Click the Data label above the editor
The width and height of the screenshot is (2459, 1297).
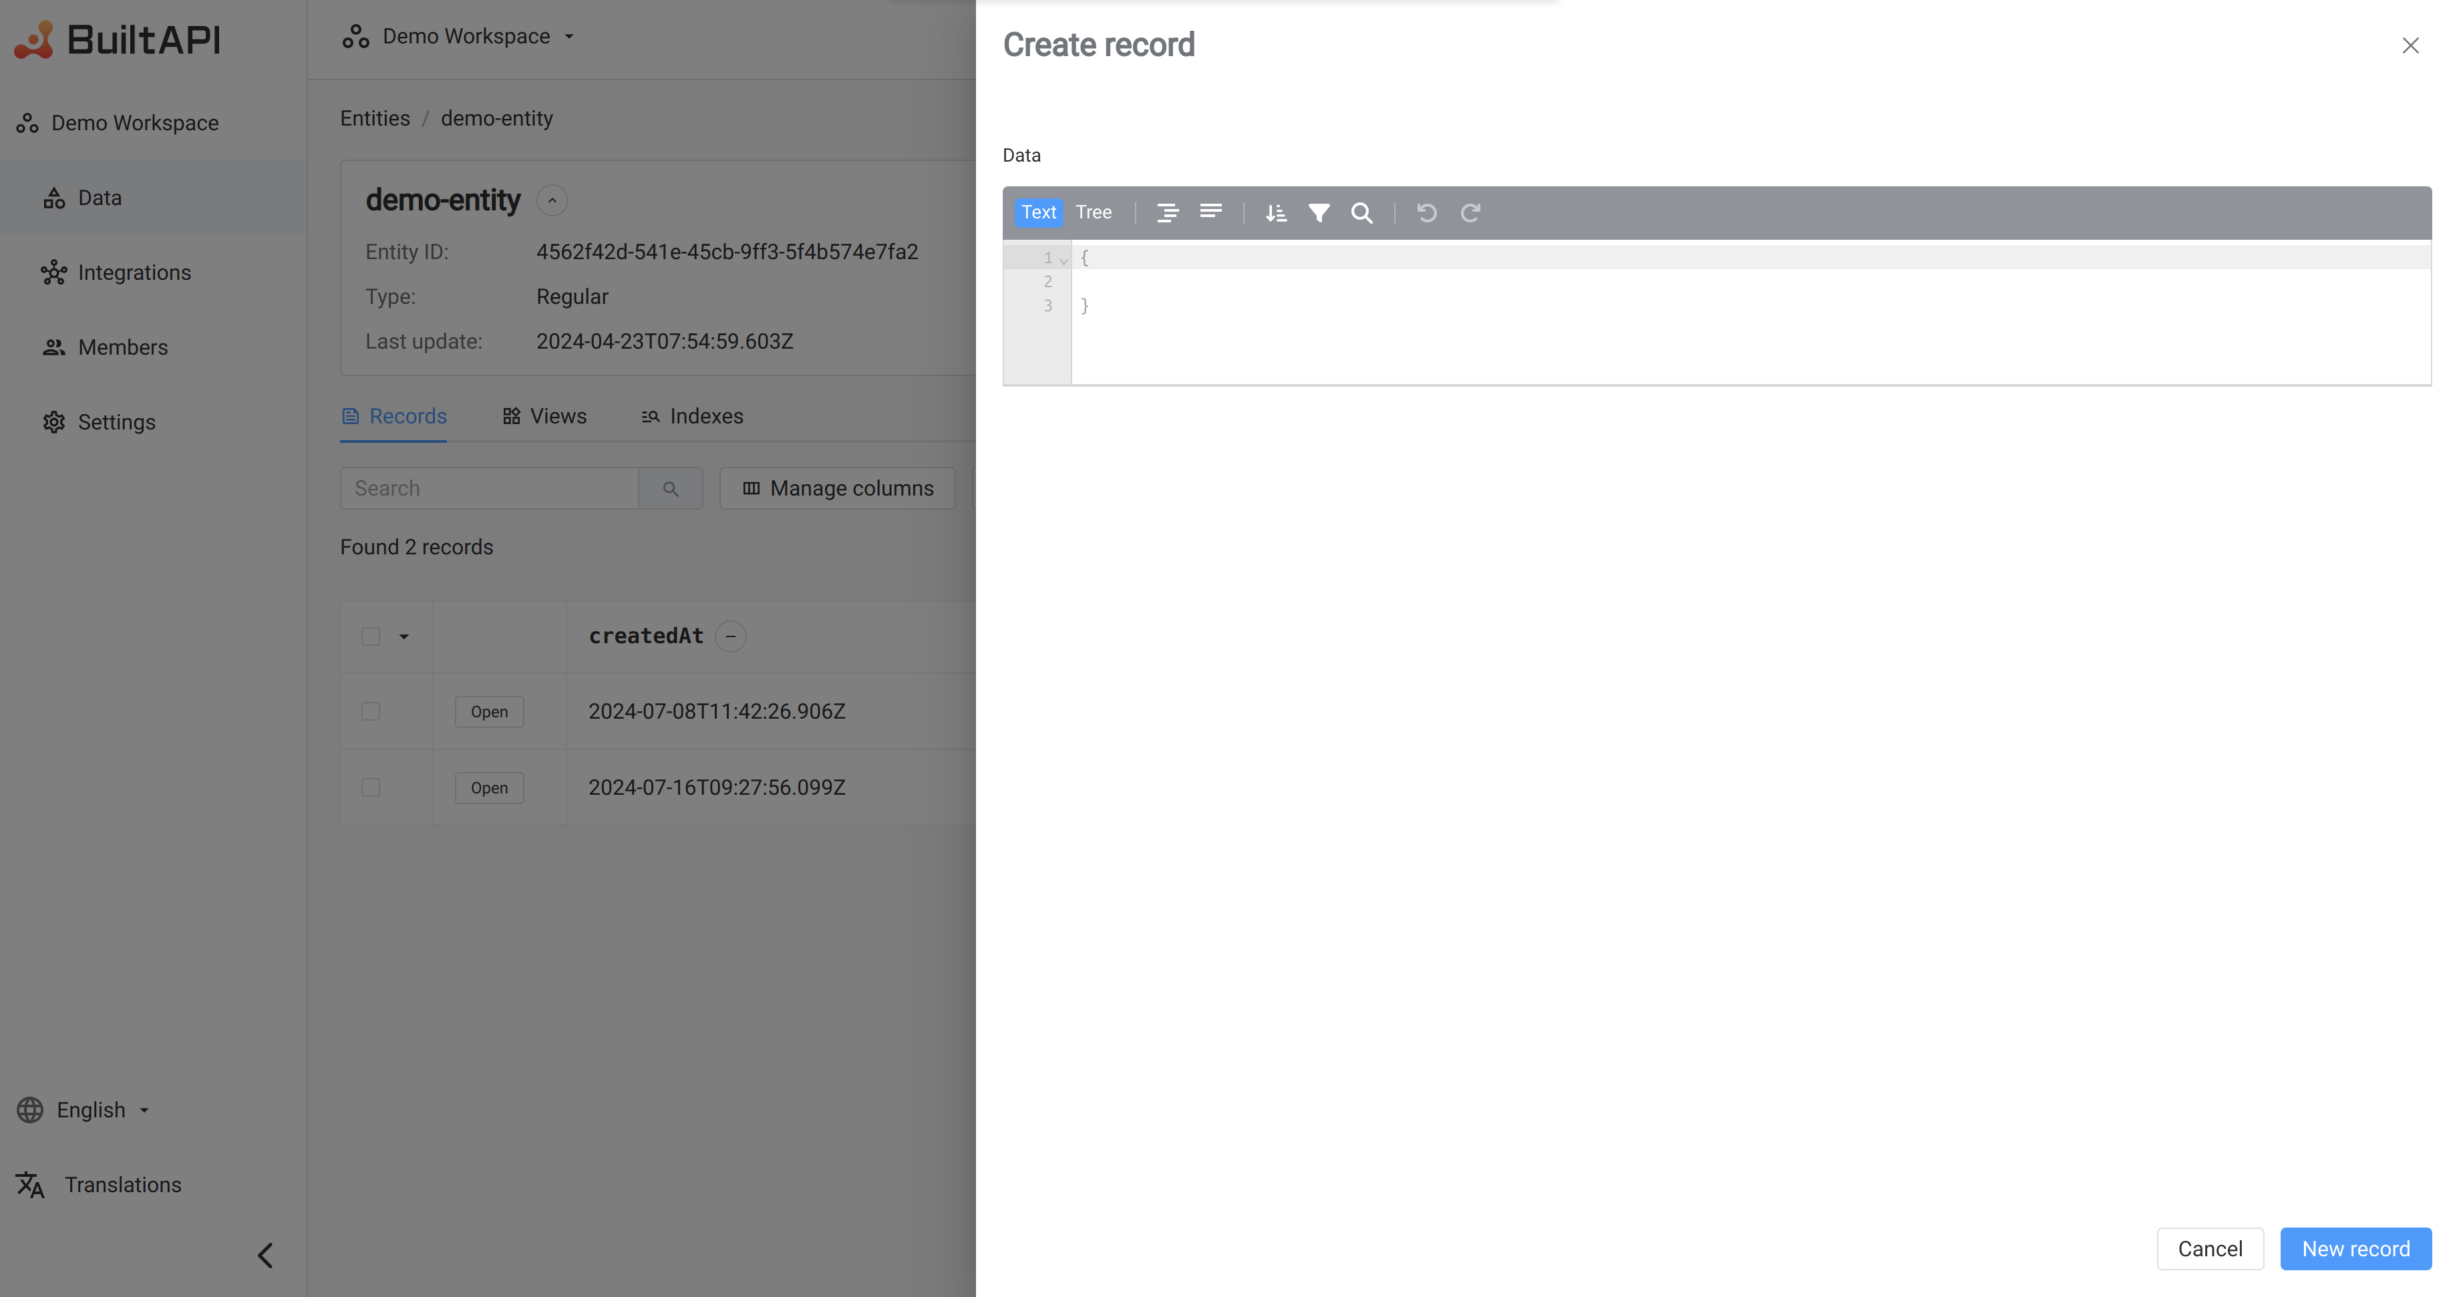(x=1021, y=156)
